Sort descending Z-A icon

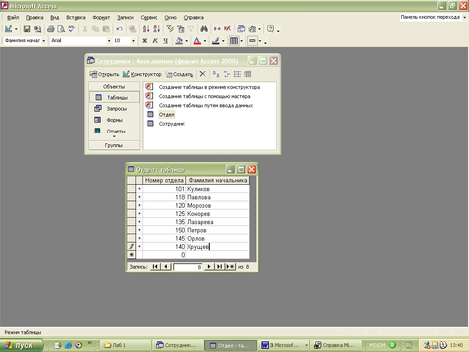point(157,29)
